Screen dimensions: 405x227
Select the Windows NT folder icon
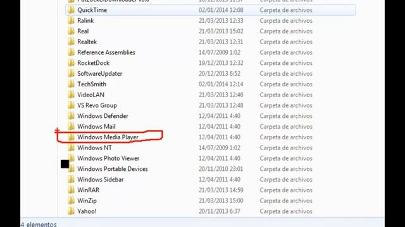pos(71,148)
